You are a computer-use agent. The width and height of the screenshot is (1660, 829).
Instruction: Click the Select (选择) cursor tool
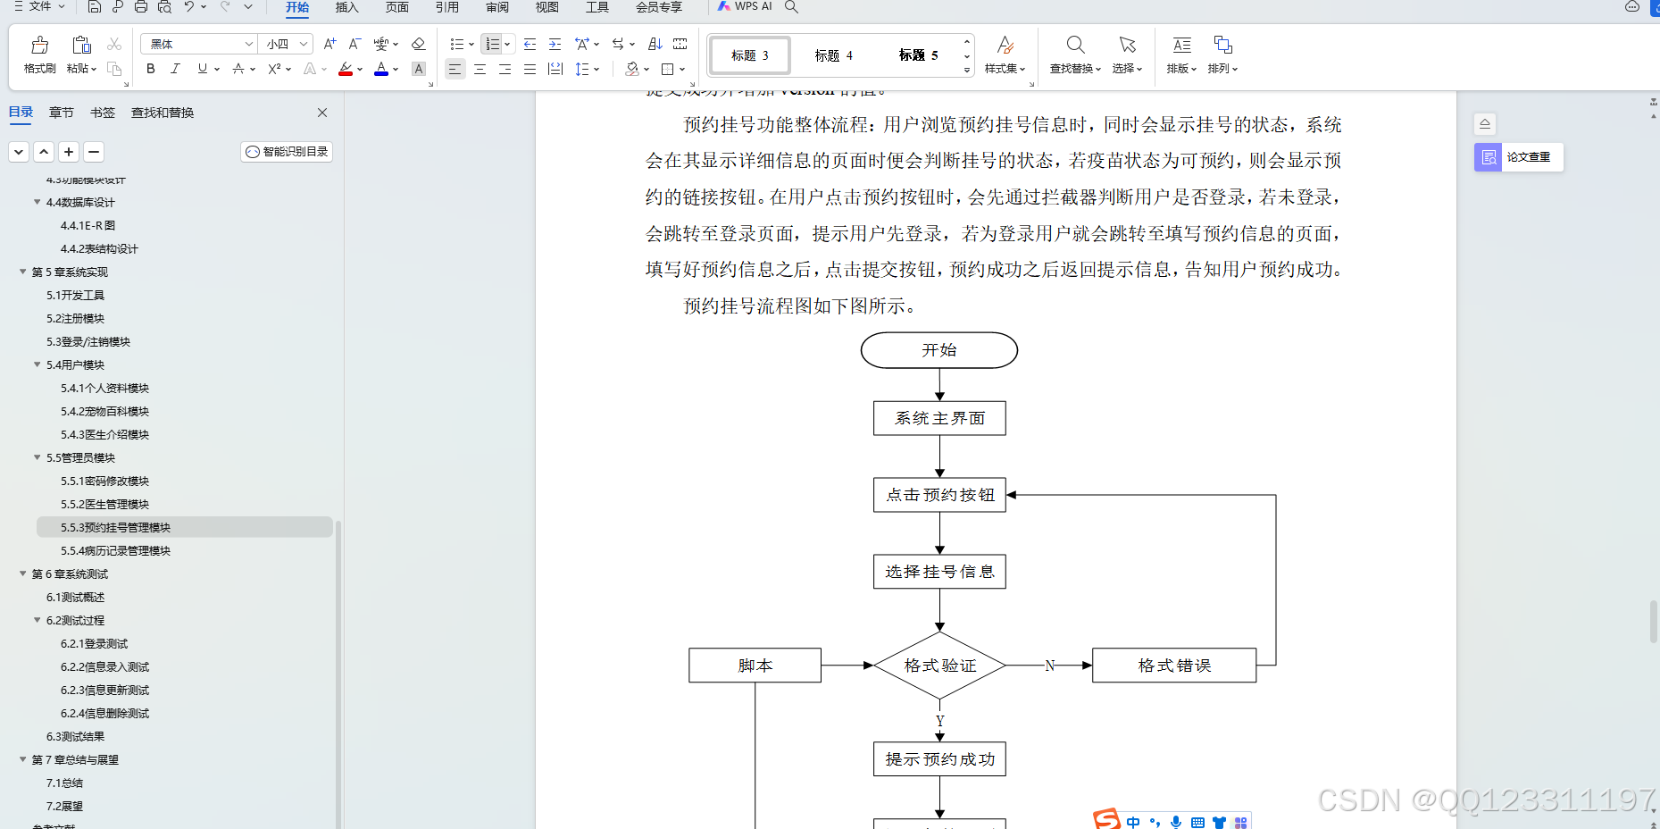click(1127, 54)
